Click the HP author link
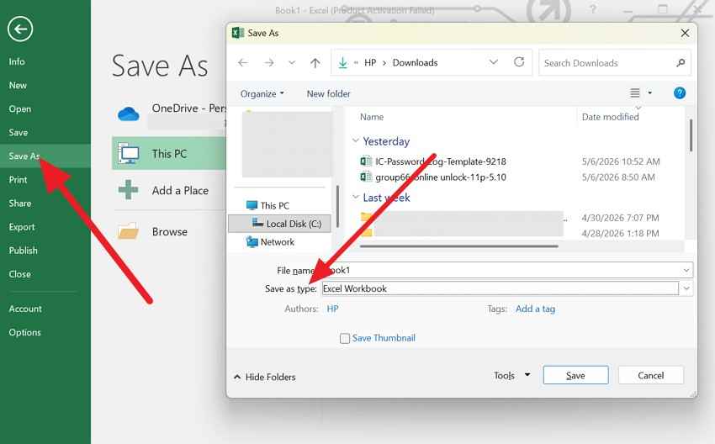 (332, 309)
